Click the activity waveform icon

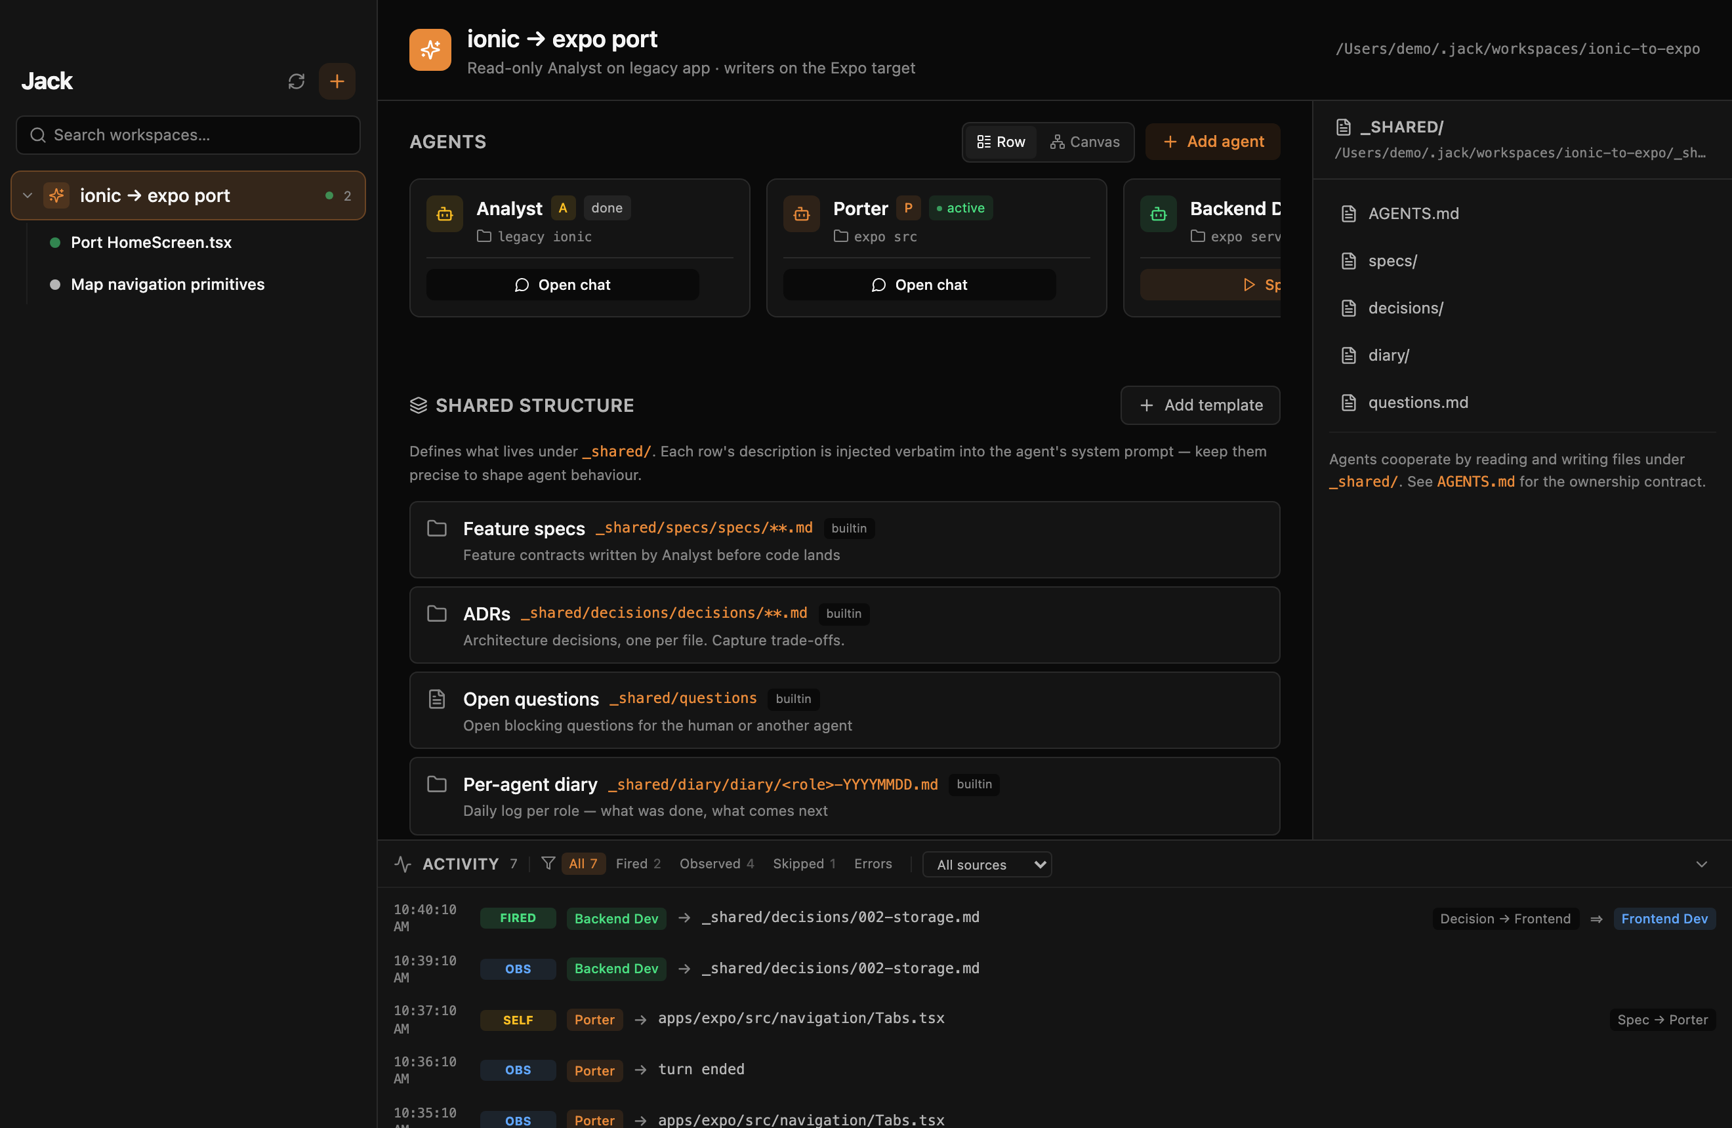click(x=403, y=863)
